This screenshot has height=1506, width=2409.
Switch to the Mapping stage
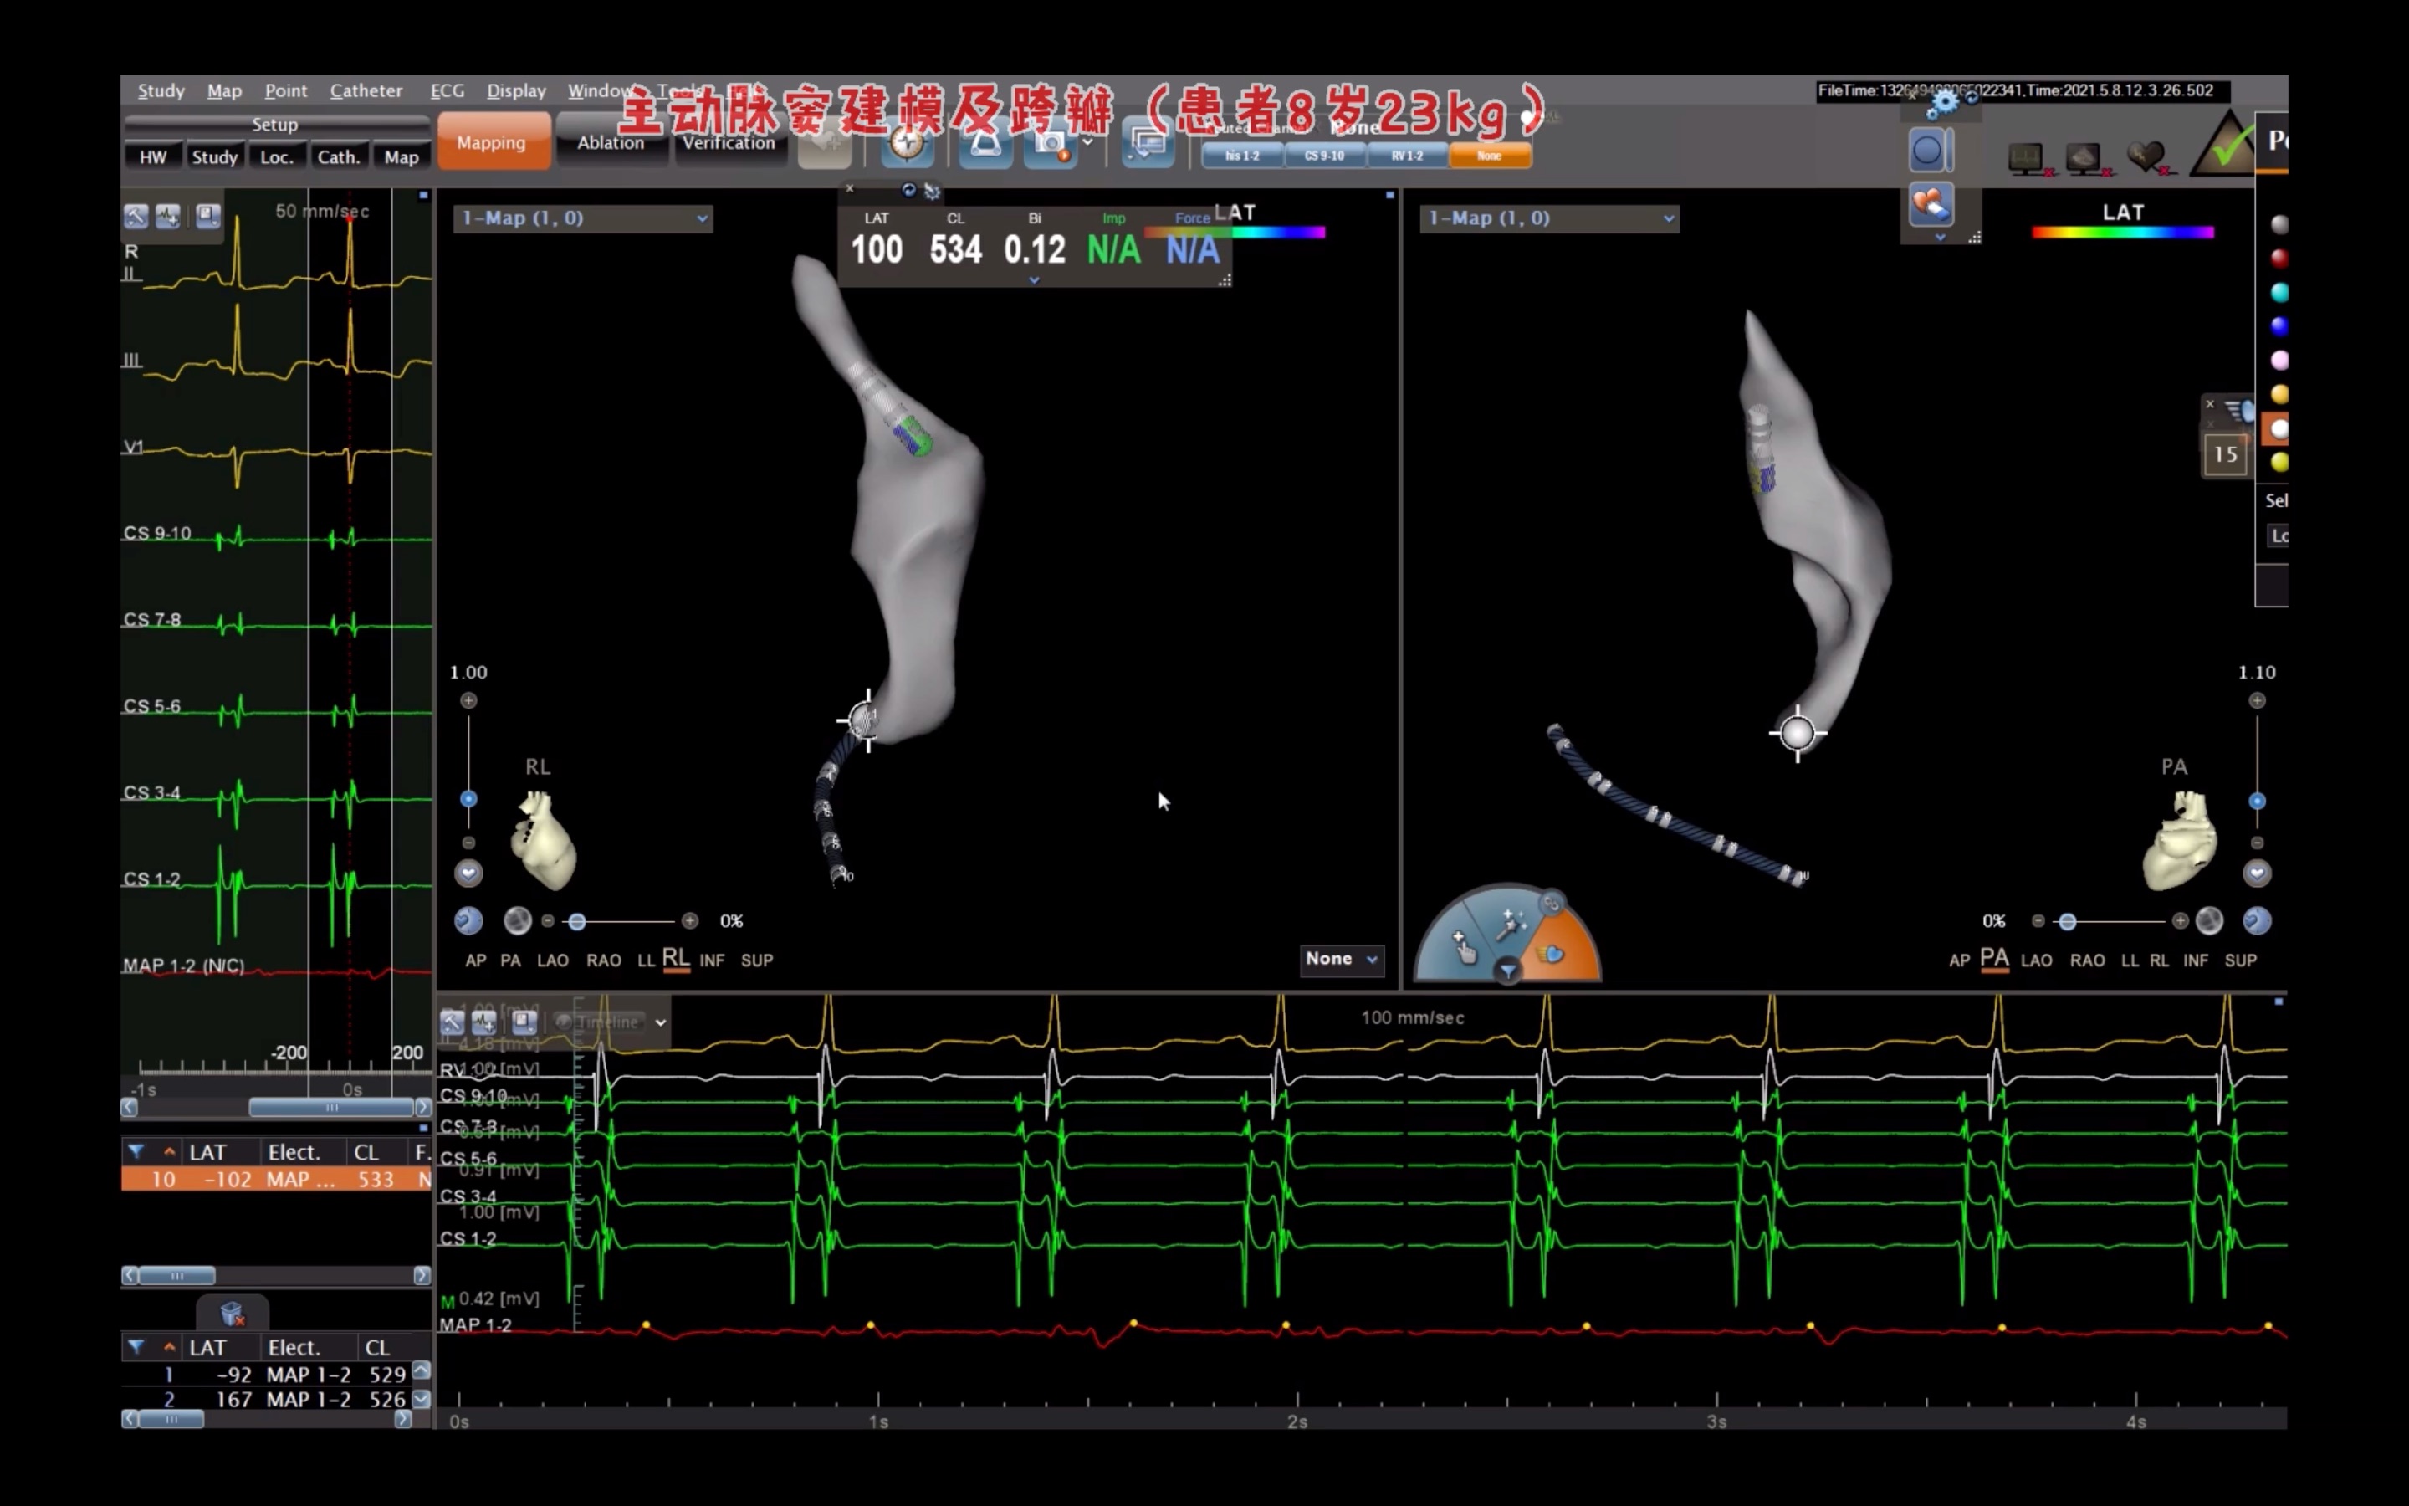pos(492,141)
